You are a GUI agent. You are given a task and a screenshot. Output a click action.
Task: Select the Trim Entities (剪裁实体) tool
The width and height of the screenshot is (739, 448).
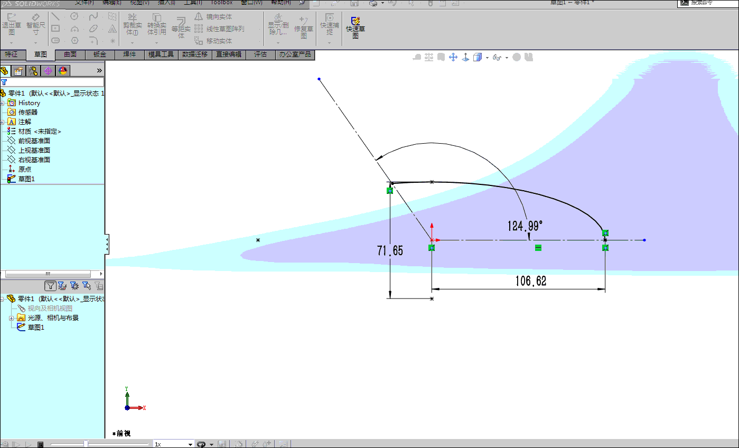coord(132,24)
